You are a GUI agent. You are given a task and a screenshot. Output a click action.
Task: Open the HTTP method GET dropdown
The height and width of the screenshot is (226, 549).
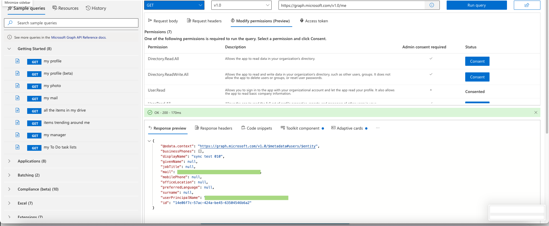tap(174, 5)
